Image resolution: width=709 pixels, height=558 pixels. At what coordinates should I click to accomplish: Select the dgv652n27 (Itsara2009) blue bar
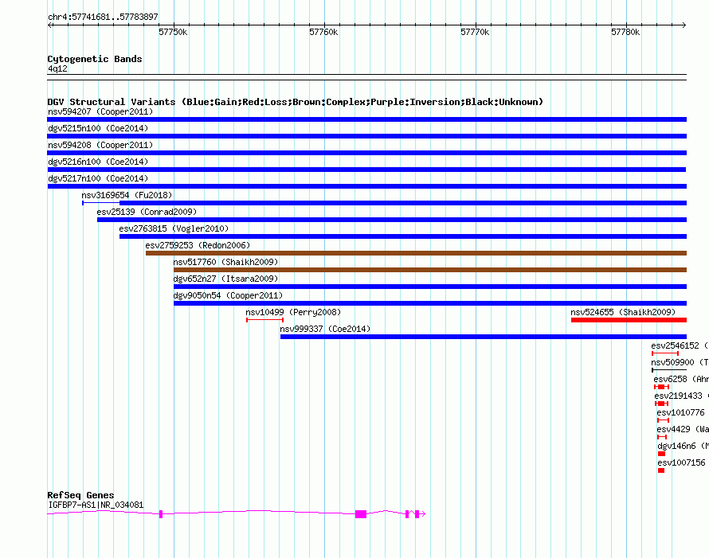(430, 287)
